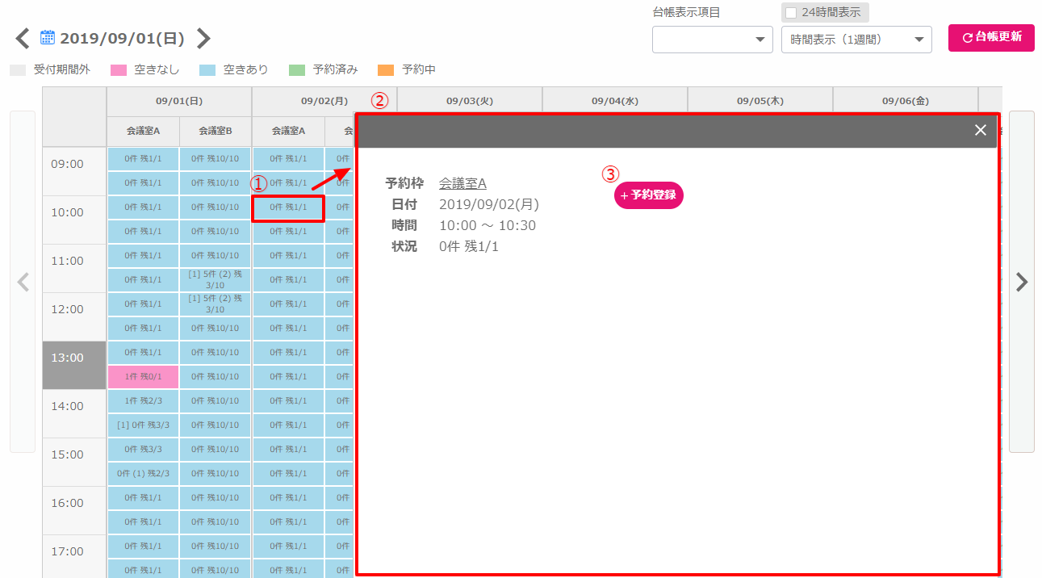Viewport: 1042px width, 578px height.
Task: Select the pink full slot 1件 残0/1
Action: (143, 377)
